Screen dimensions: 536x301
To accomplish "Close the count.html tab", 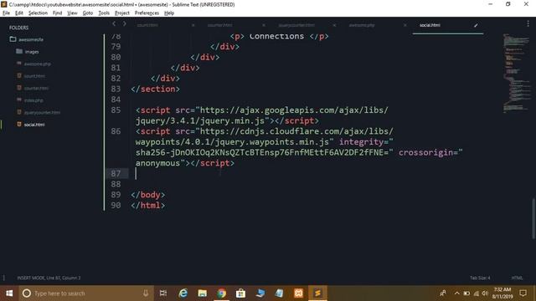I will [x=193, y=25].
